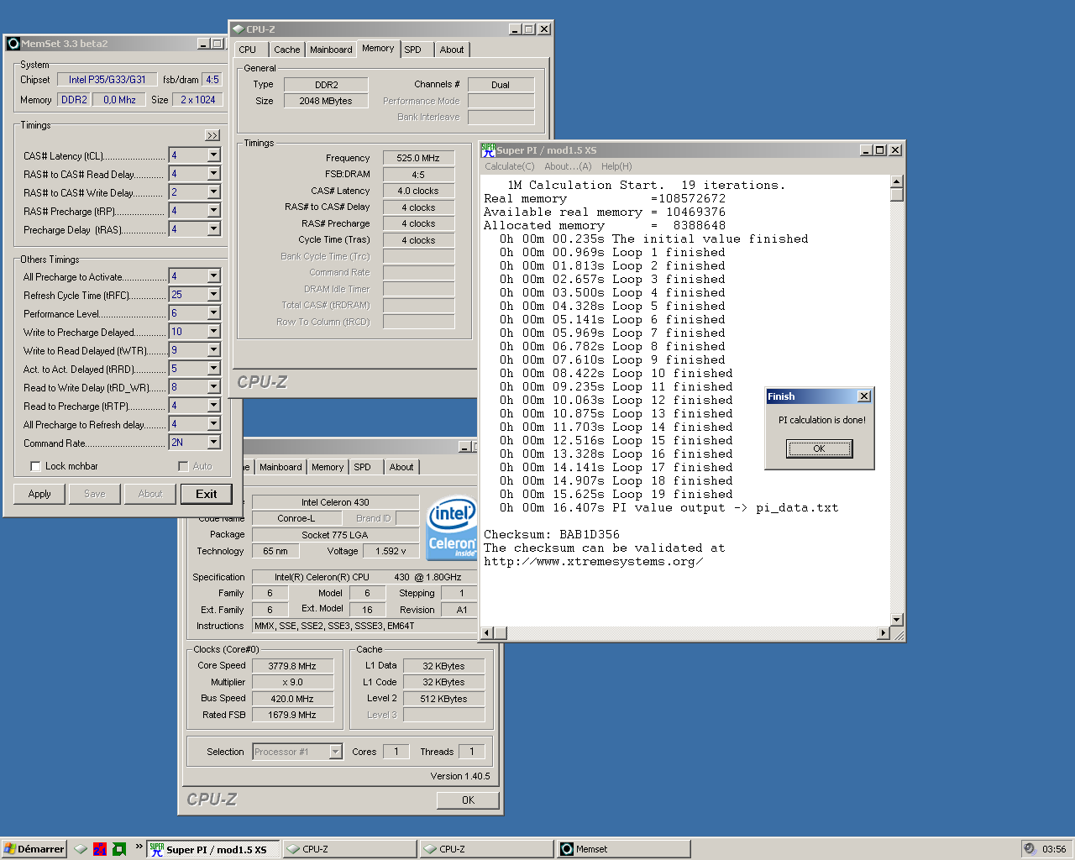Image resolution: width=1075 pixels, height=860 pixels.
Task: Open CAS# Latency (tCL) dropdown
Action: 213,155
